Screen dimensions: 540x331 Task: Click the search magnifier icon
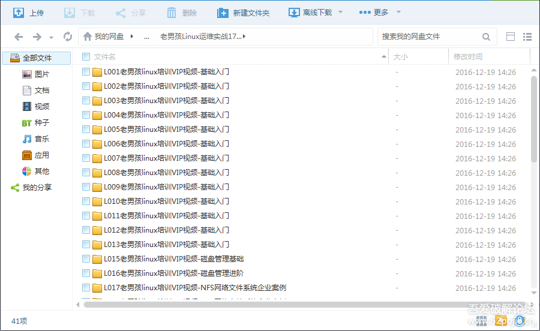coord(487,37)
